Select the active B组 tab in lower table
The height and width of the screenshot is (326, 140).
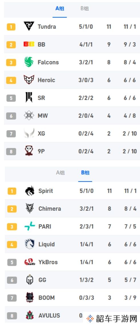tap(85, 173)
